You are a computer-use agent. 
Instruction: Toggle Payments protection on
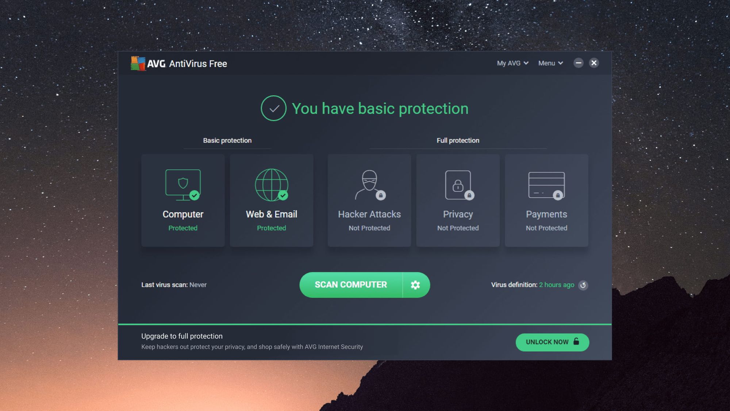[546, 200]
